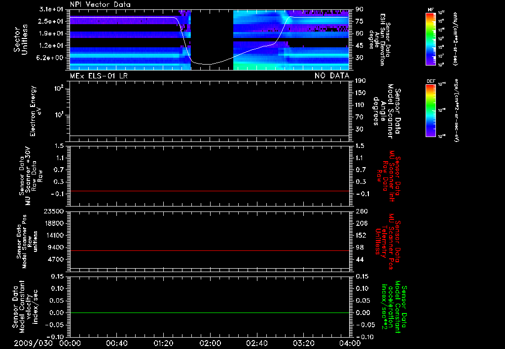Click the 150 scanner angle tick
This screenshot has height=349, width=505.
tap(361, 93)
